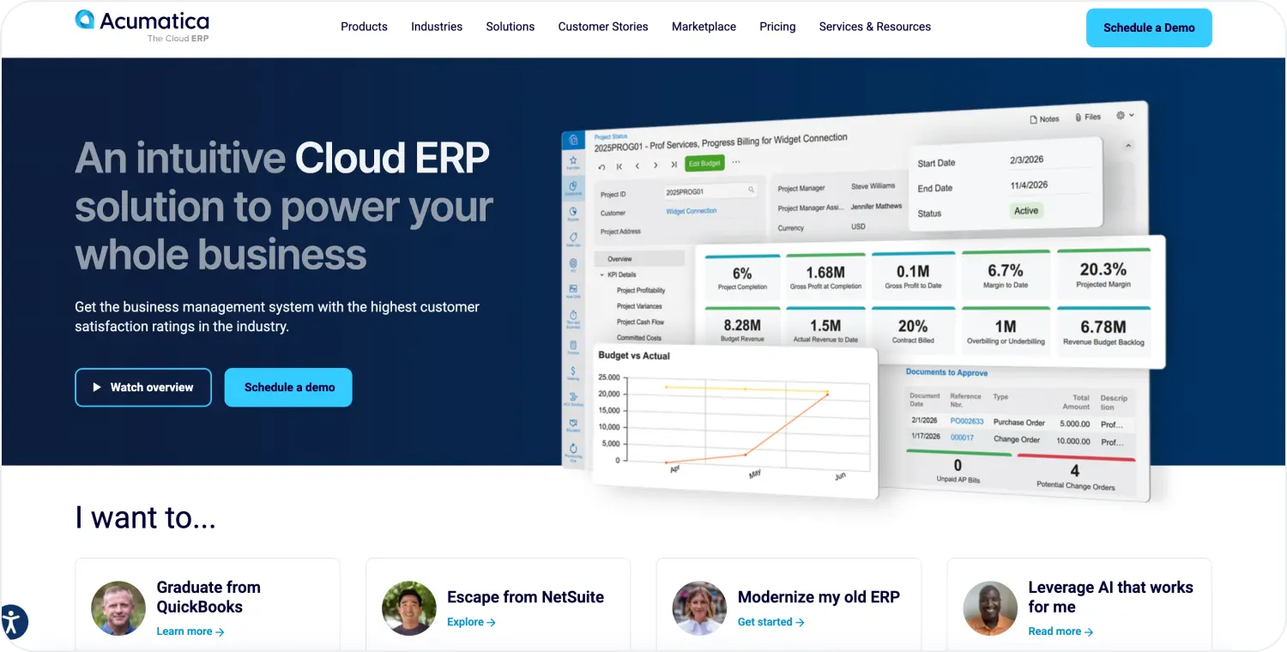Click the Start Date value 2/3/2026

click(x=1027, y=160)
